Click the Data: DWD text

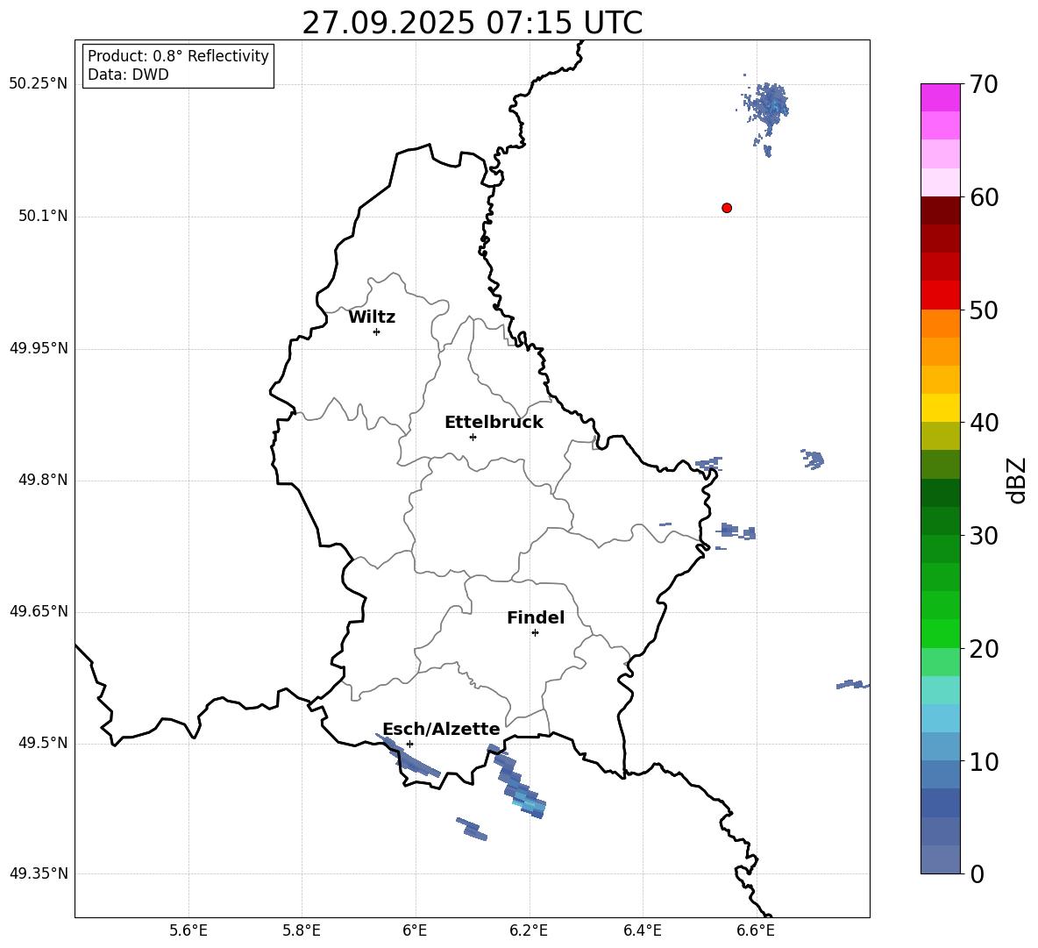[128, 75]
